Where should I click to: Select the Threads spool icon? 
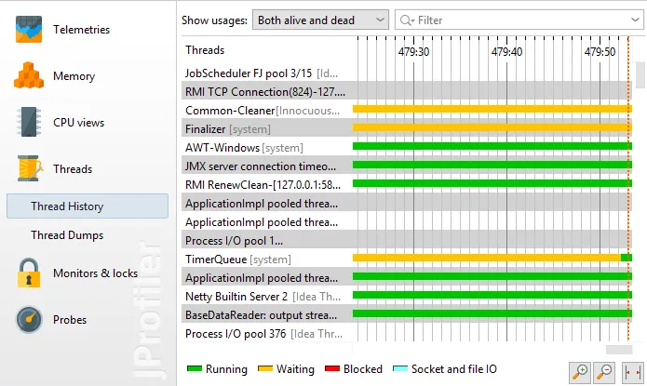coord(30,168)
